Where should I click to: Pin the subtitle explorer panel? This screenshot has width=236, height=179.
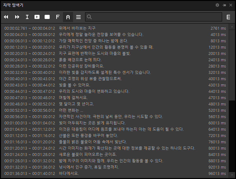click(x=224, y=5)
